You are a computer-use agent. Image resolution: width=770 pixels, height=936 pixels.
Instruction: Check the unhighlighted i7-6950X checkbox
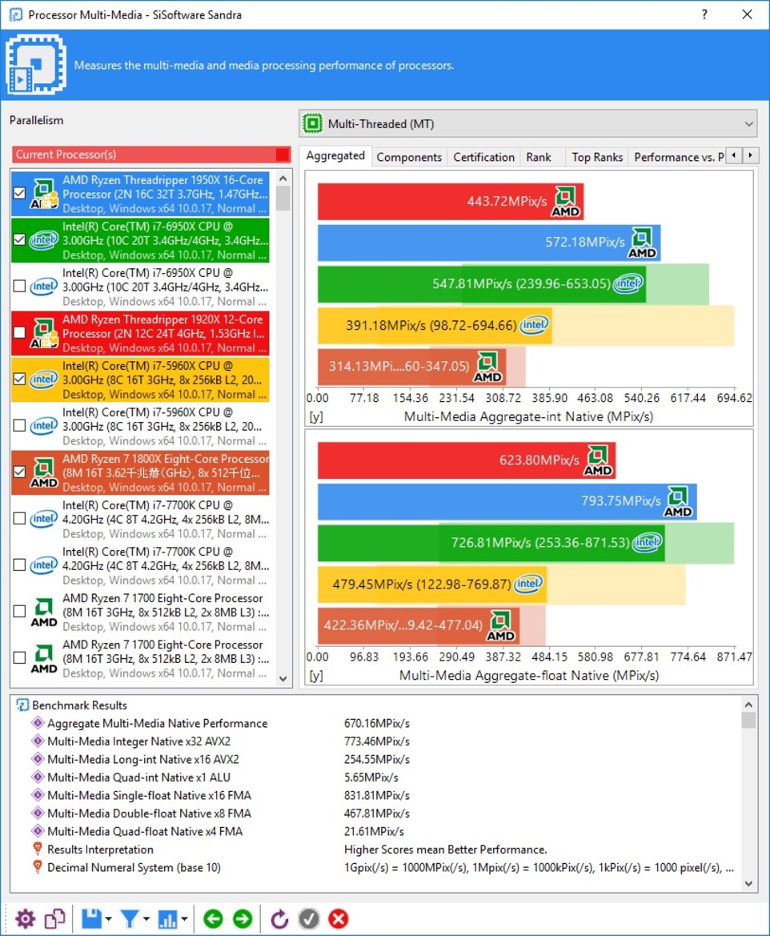20,286
